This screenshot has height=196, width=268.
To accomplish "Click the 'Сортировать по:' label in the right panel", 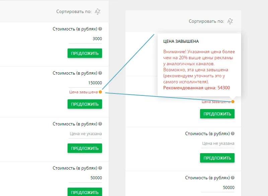I will click(x=206, y=21).
